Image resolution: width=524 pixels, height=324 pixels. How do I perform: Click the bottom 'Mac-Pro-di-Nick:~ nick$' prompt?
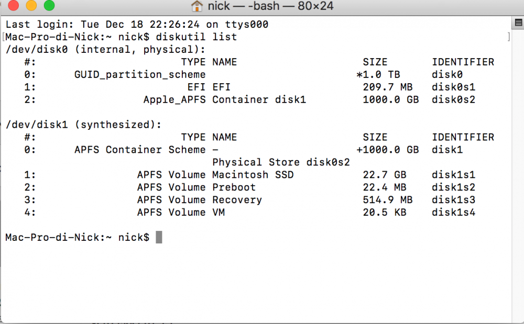tap(78, 237)
